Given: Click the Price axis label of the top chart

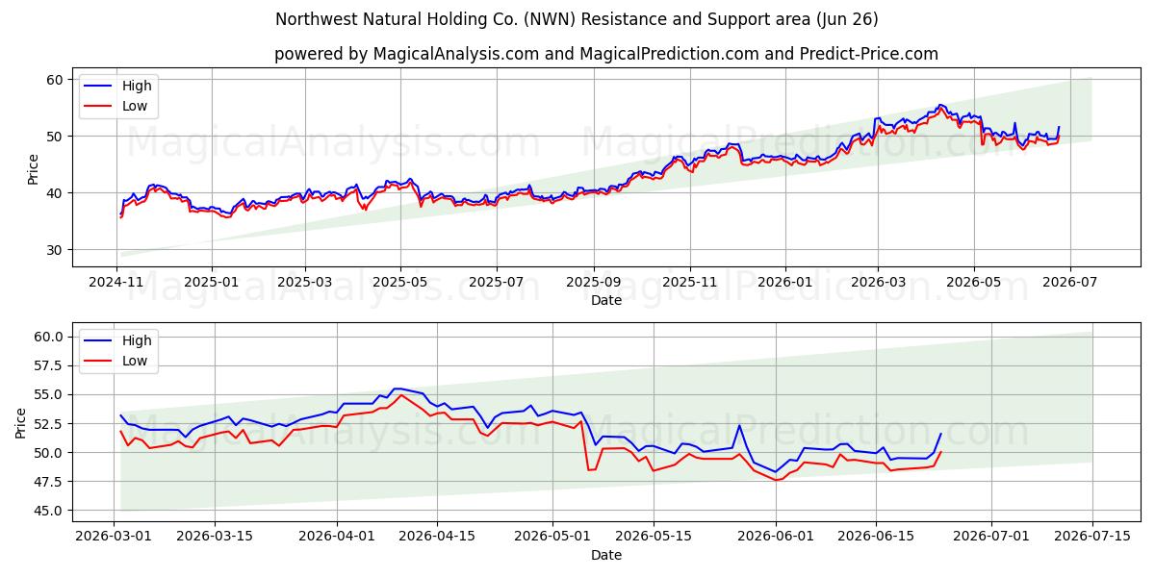Looking at the screenshot, I should coord(34,169).
